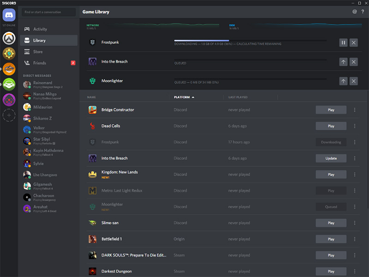Screen dimensions: 369x277
Task: Select the green Lucio server icon
Action: [9, 84]
